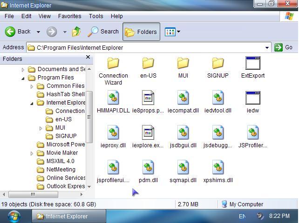
Task: Select the sqmapi.dll file icon
Action: 183,167
